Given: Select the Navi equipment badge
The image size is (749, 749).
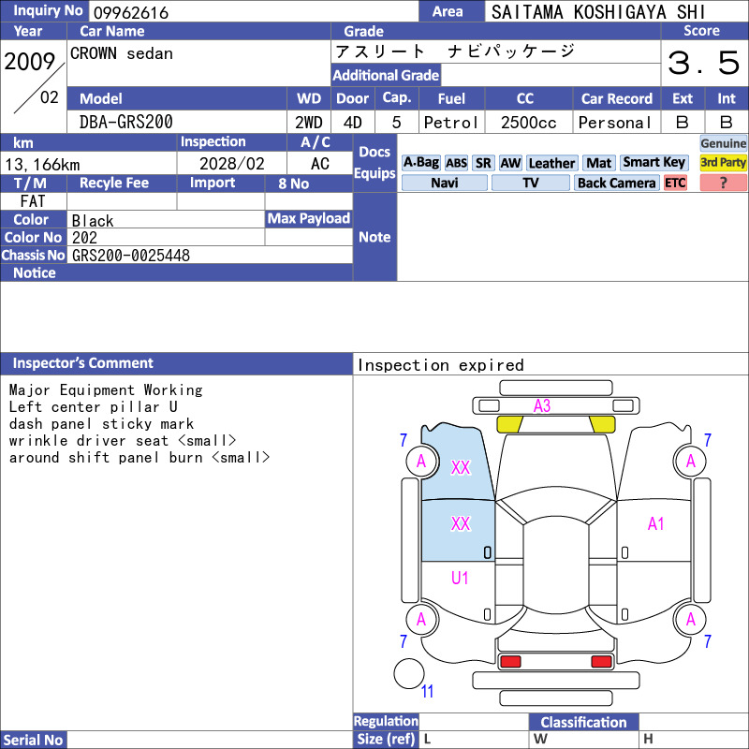Looking at the screenshot, I should 444,183.
